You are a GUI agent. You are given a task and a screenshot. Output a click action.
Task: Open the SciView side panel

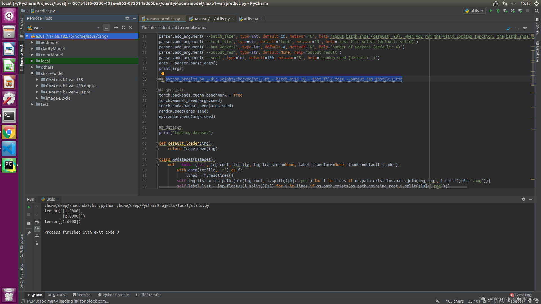(x=538, y=26)
